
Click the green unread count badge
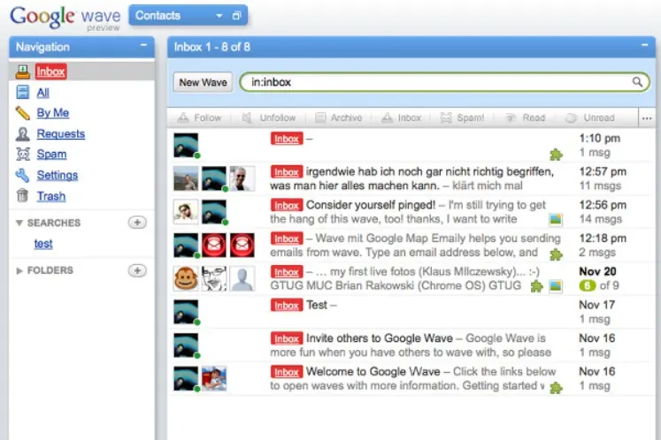tap(588, 286)
